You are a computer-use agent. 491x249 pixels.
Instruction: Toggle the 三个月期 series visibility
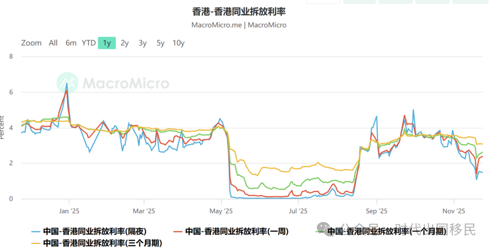click(x=102, y=243)
